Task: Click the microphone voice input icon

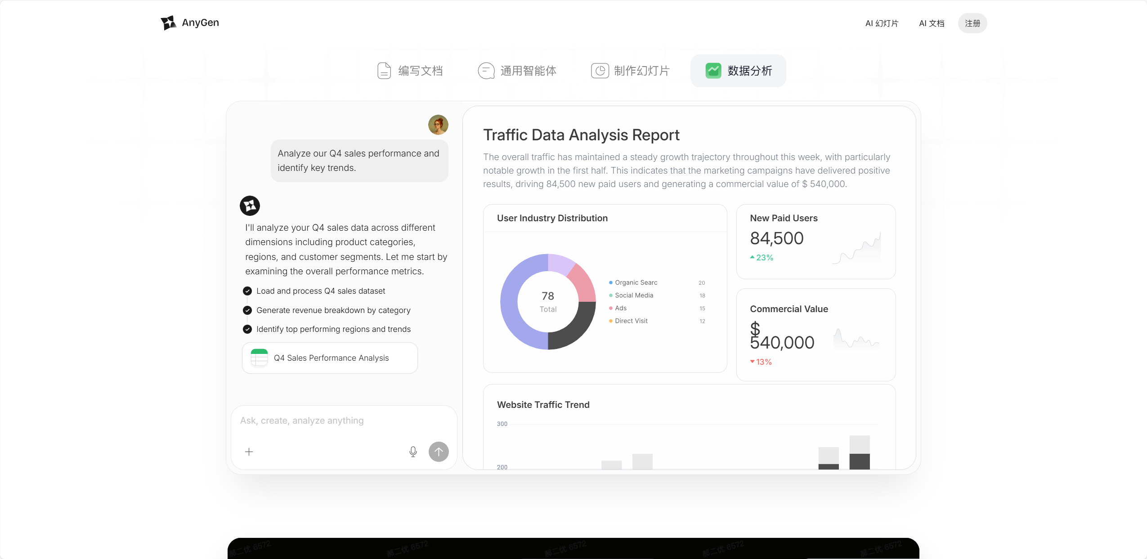Action: click(413, 452)
